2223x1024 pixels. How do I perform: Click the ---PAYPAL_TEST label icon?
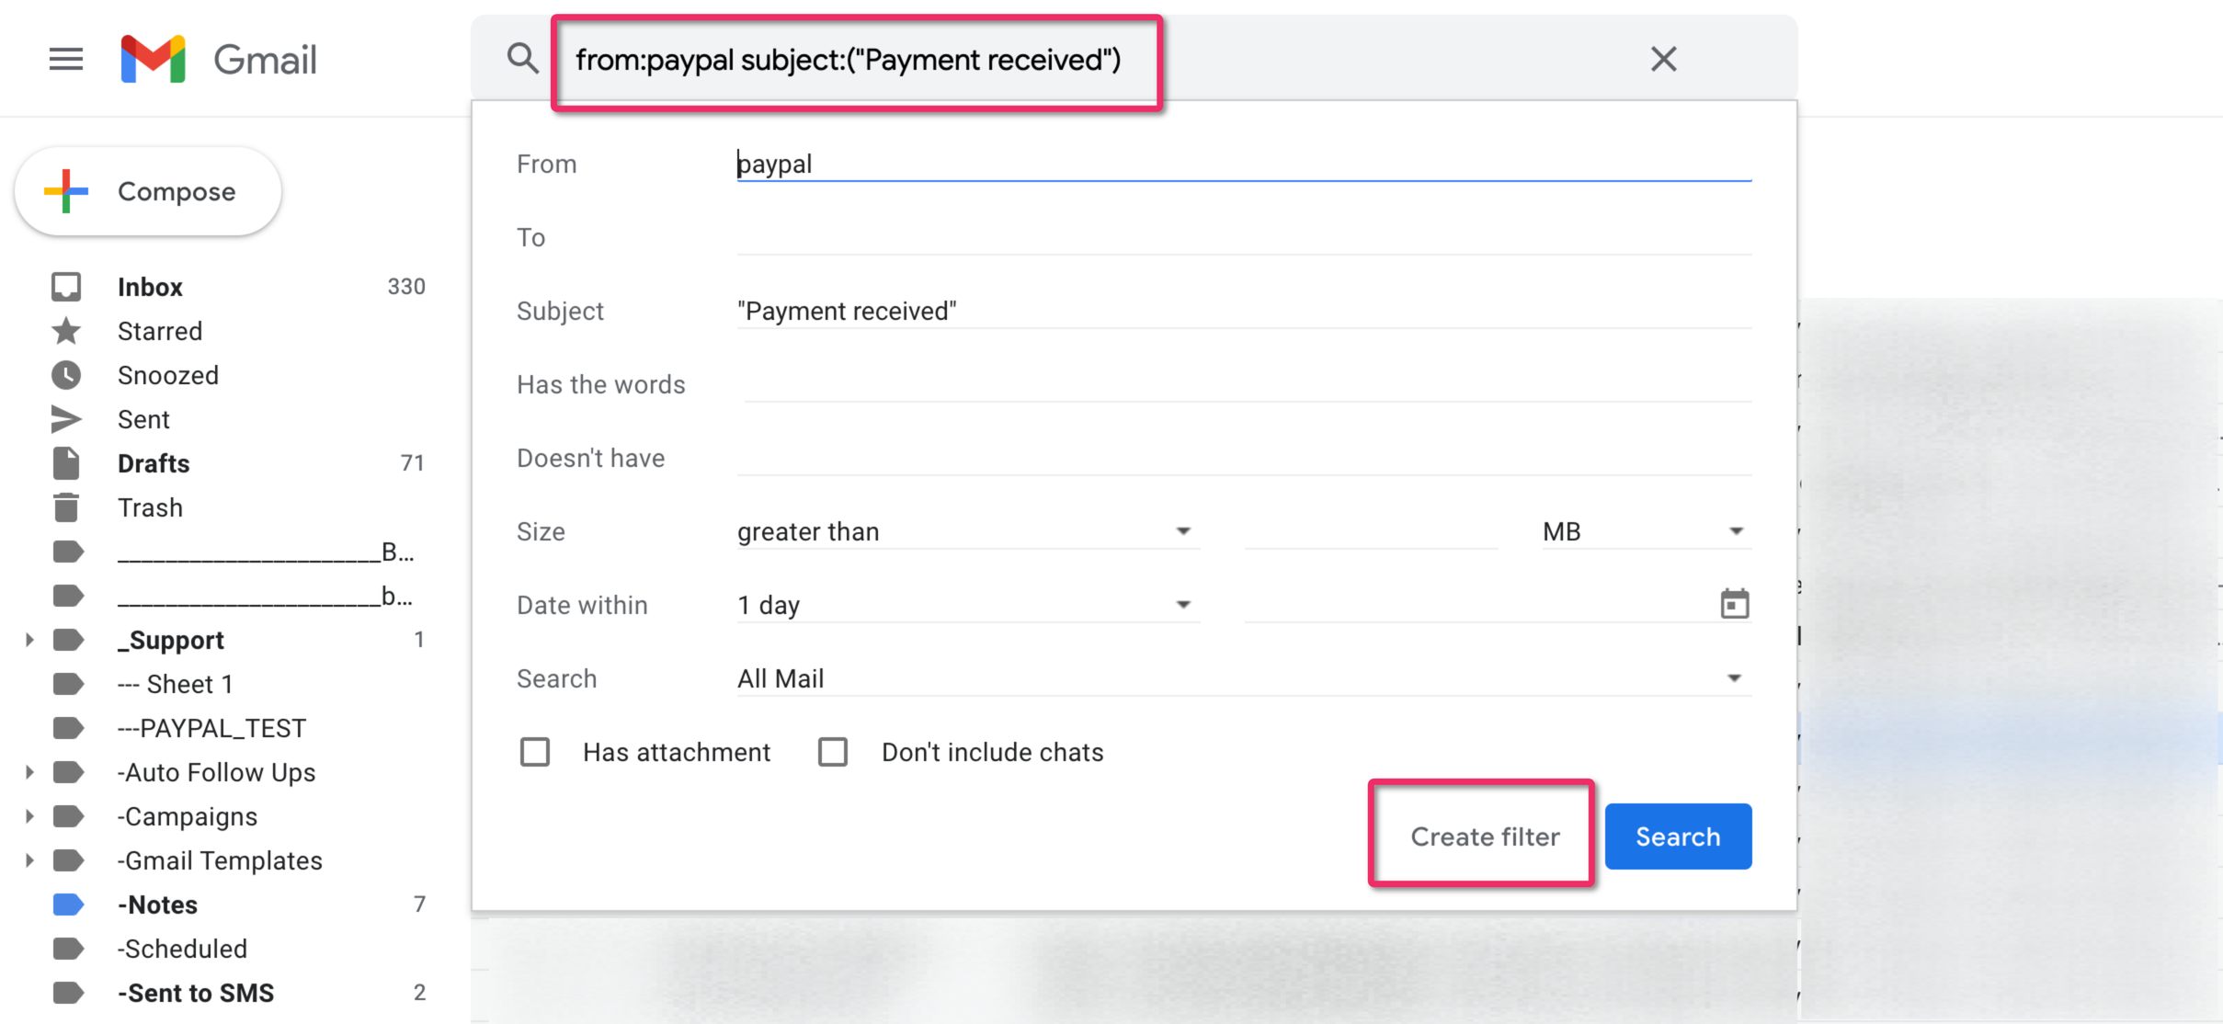(68, 728)
